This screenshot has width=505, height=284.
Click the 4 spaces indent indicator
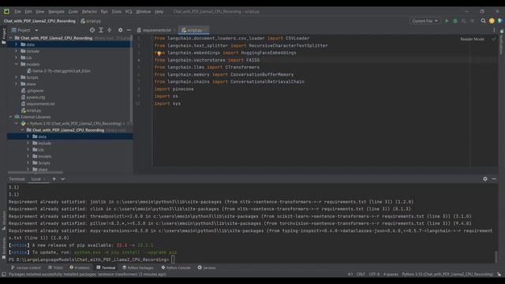pos(391,275)
